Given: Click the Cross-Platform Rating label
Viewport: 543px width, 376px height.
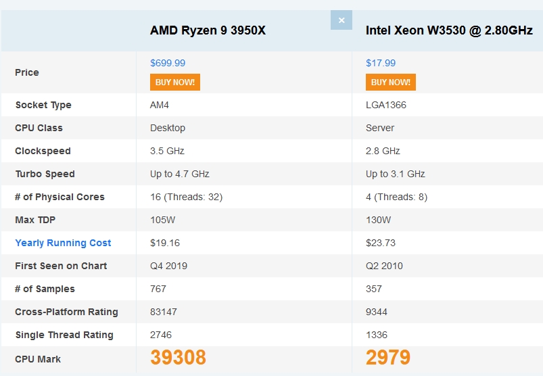Looking at the screenshot, I should point(66,312).
